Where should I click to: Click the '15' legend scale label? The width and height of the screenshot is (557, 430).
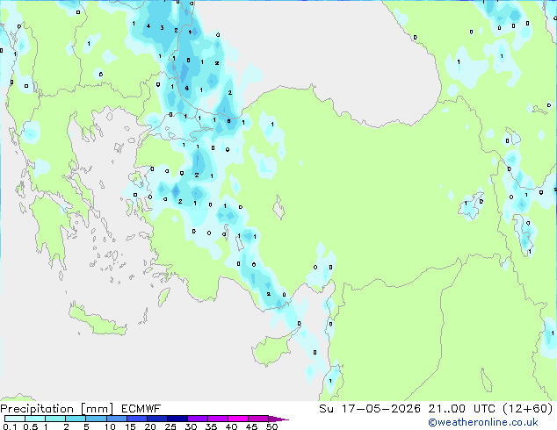click(130, 426)
